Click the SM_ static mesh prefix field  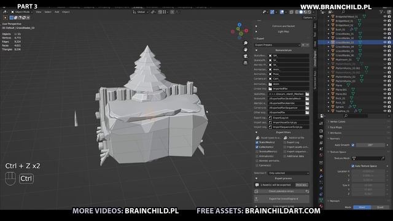(289, 56)
